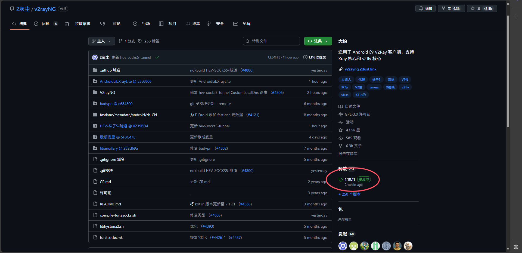The image size is (522, 253).
Task: Open the 维基 wiki tab
Action: pos(193,24)
